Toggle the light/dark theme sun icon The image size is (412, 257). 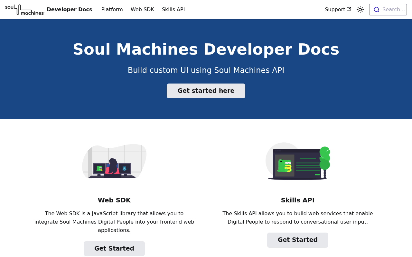360,10
